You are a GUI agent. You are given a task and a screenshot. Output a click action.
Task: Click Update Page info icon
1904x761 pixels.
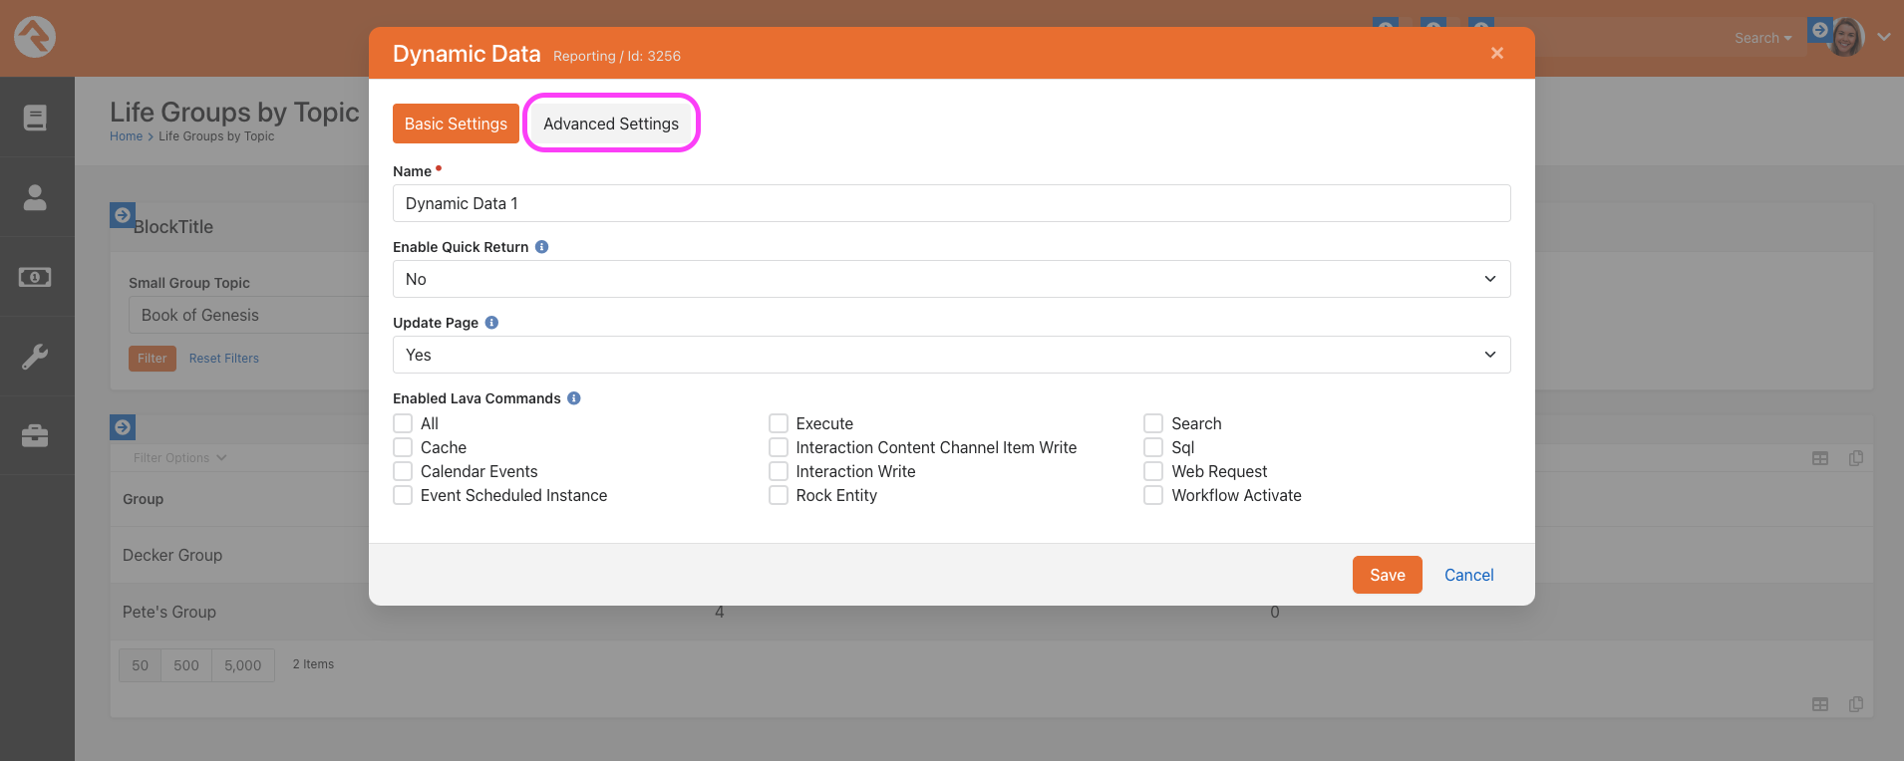491,323
